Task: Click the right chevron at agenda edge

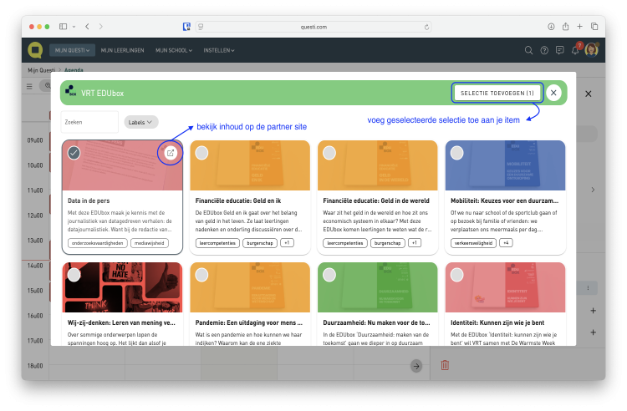Action: (x=593, y=190)
